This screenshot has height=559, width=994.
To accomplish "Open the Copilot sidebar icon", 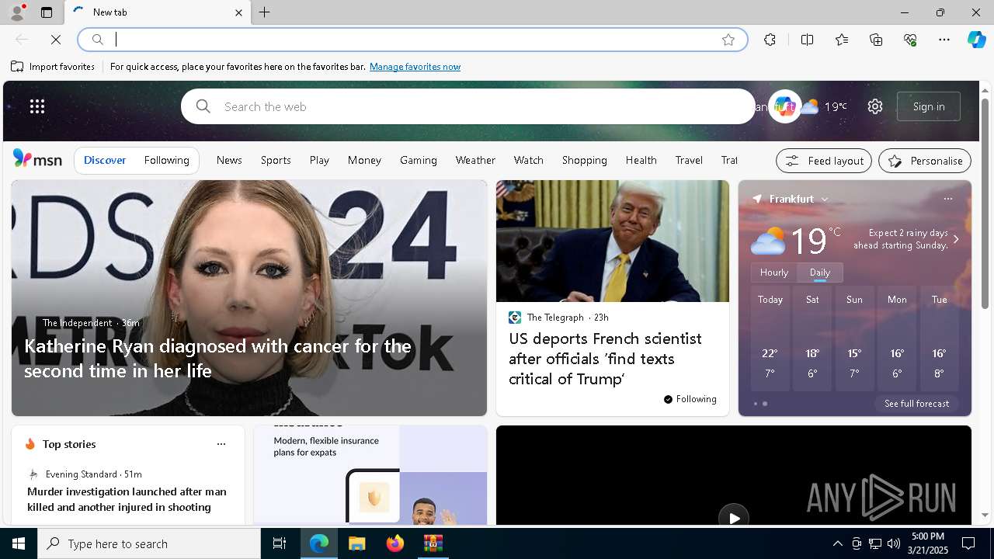I will pyautogui.click(x=976, y=40).
